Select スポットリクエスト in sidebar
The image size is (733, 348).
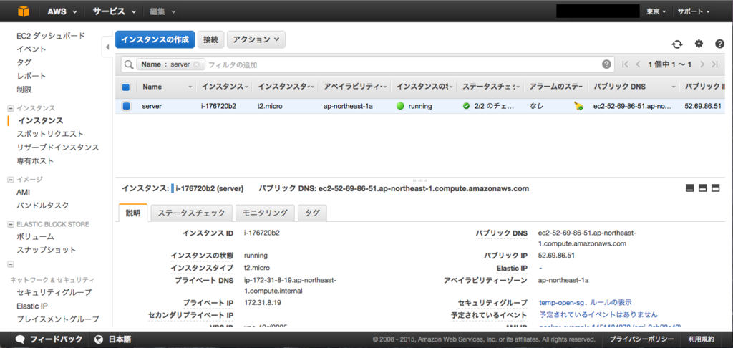pos(50,134)
